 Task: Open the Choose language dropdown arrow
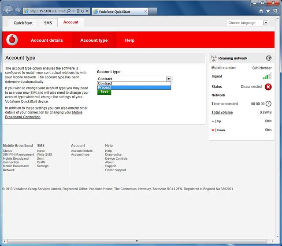click(x=266, y=23)
